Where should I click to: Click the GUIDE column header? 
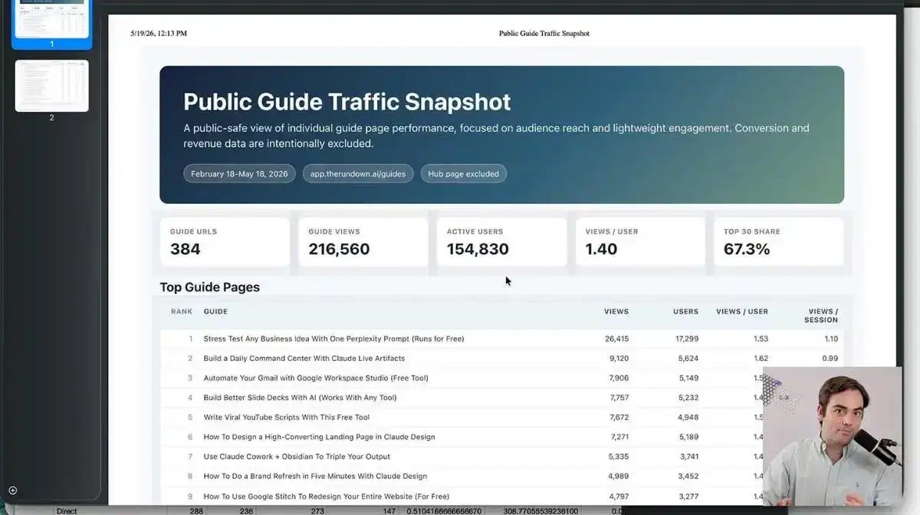(x=215, y=312)
